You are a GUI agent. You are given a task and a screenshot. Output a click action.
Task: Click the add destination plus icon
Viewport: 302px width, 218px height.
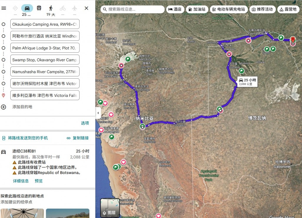click(4, 107)
